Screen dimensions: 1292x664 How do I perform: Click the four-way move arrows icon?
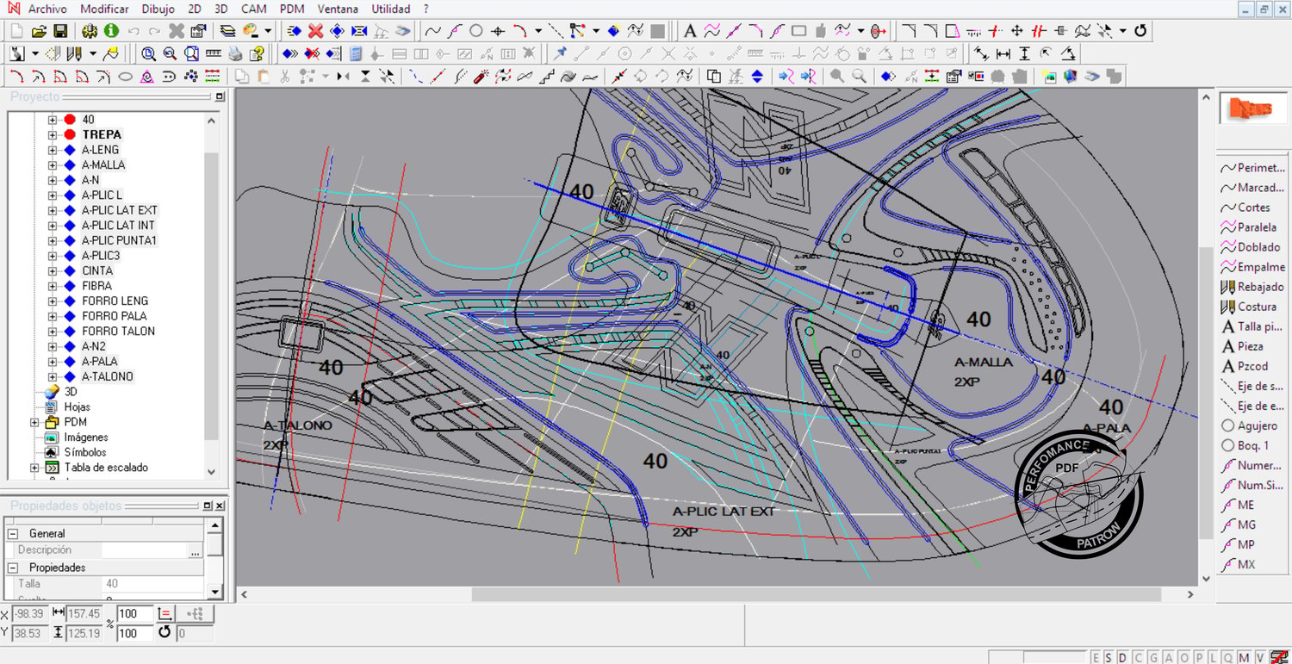[x=1016, y=31]
